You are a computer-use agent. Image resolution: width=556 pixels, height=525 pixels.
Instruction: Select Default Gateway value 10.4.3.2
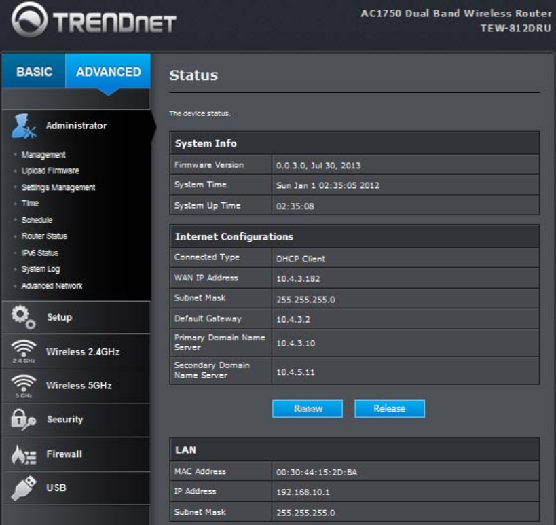(x=293, y=319)
